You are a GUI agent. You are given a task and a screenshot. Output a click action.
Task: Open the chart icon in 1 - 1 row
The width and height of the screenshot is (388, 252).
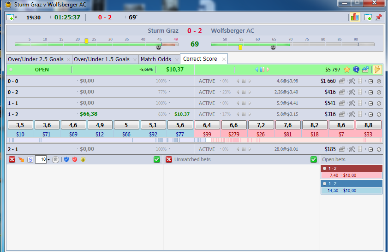[342, 103]
